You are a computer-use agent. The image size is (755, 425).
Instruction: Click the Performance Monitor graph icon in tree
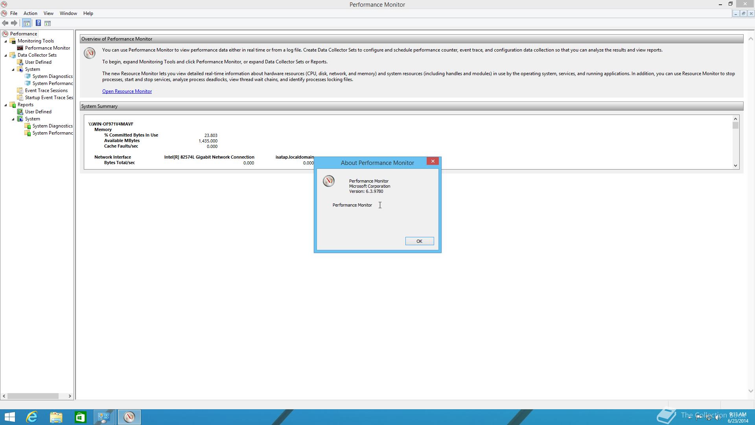pos(20,48)
